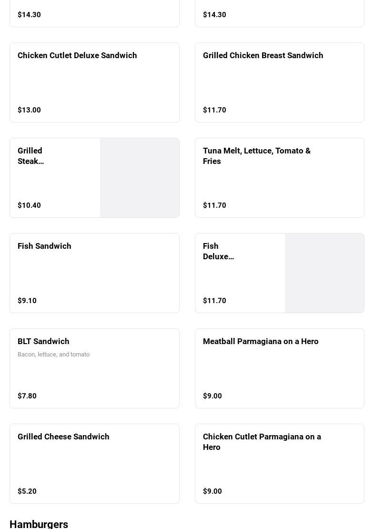Select the Grilled Cheese Sandwich item
374x529 pixels.
tap(63, 437)
